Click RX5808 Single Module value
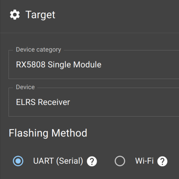Image resolution: width=179 pixels, height=179 pixels. click(59, 64)
